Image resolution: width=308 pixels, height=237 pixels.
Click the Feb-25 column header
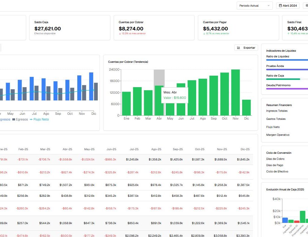tap(23, 149)
